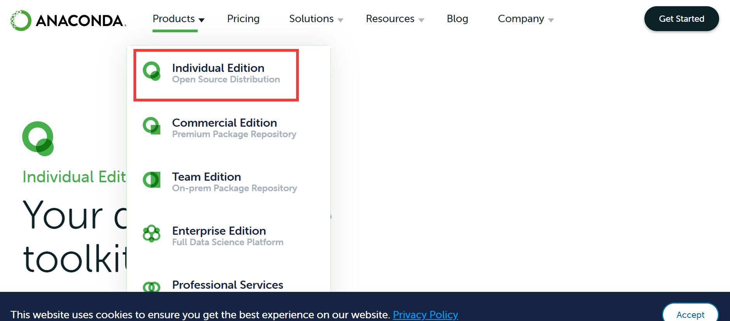Viewport: 730px width, 321px height.
Task: Open the Blog page
Action: [457, 19]
